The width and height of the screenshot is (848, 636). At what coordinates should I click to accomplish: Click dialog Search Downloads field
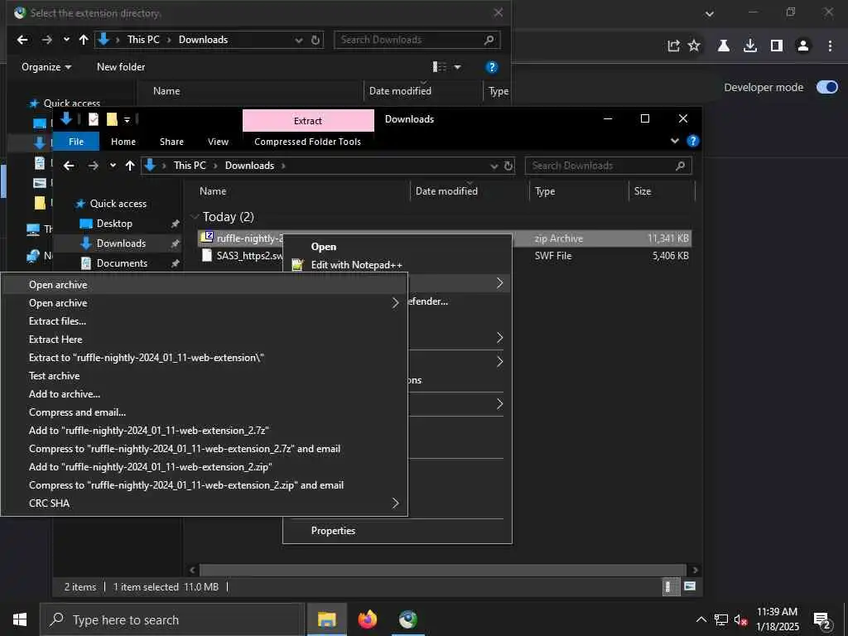[x=417, y=40]
